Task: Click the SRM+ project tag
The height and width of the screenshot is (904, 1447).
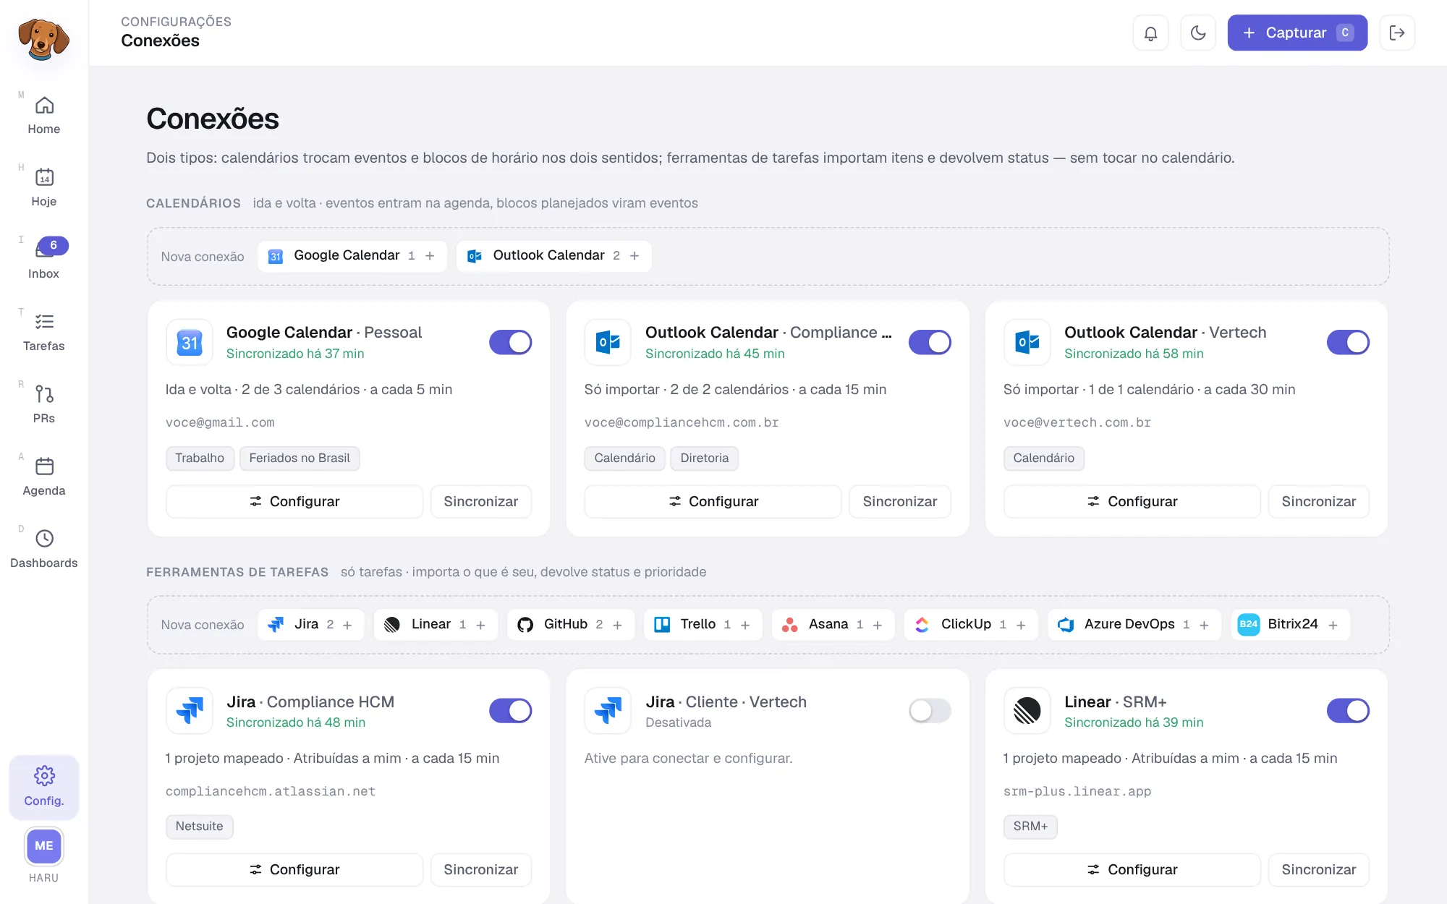Action: 1030,827
